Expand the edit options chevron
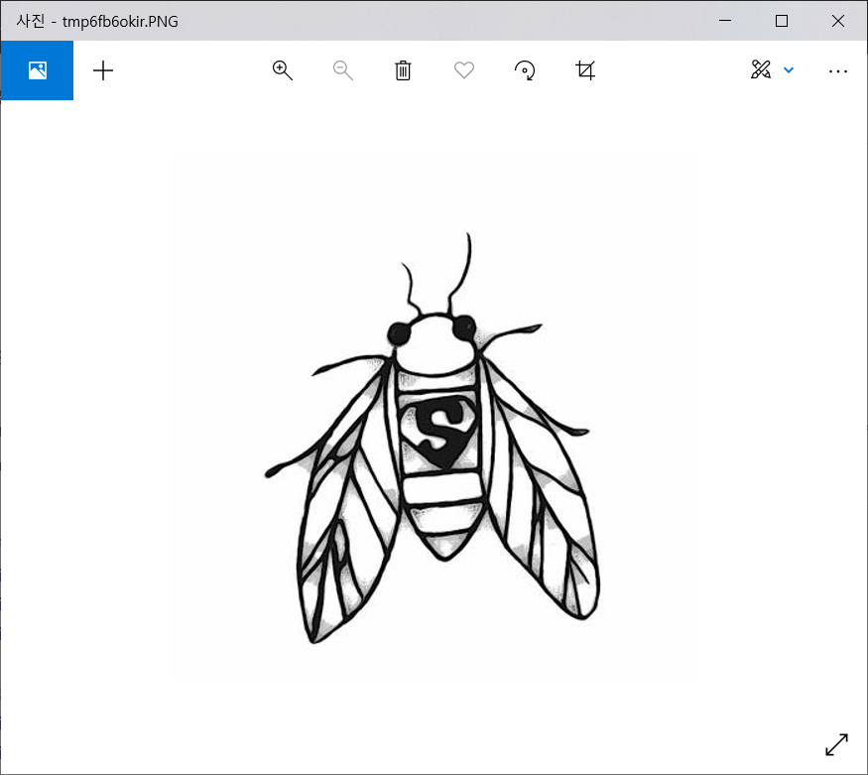 (789, 70)
